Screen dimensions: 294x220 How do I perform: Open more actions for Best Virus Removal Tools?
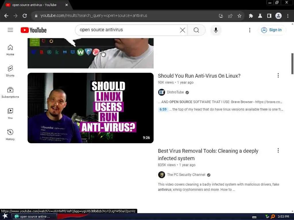[278, 150]
